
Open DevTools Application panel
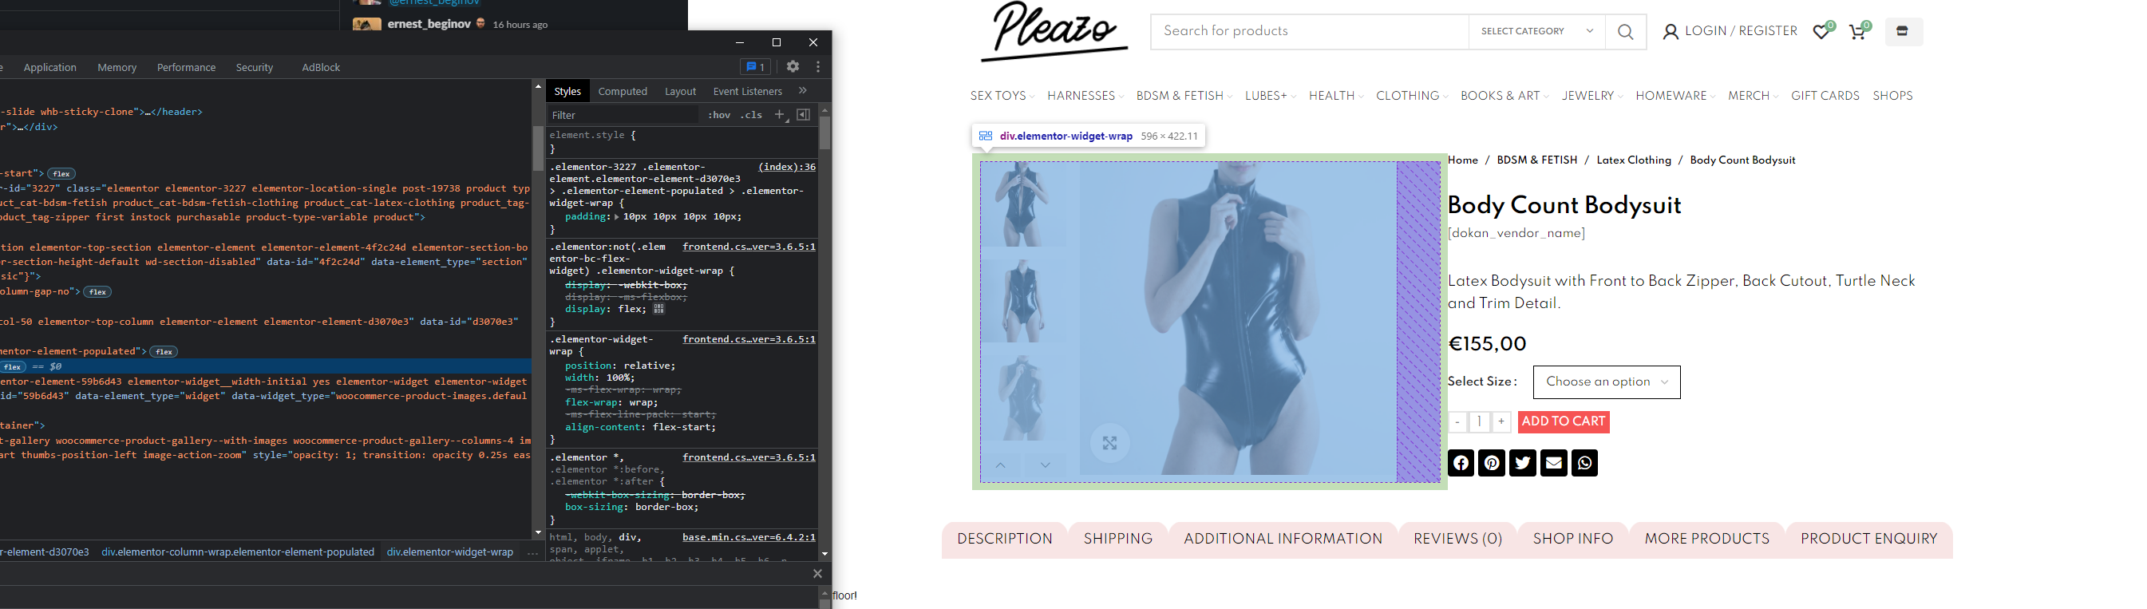coord(50,68)
